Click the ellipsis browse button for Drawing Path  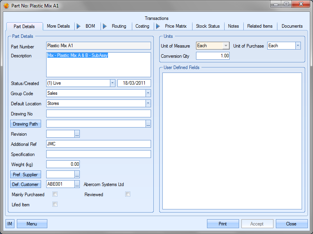pos(148,124)
